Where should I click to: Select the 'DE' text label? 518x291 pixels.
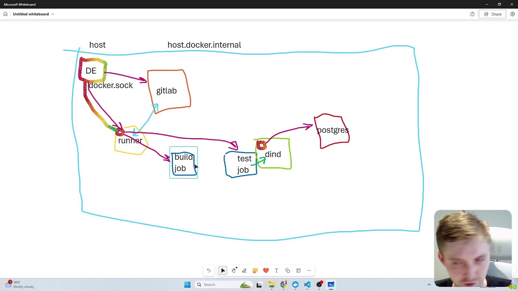click(91, 71)
